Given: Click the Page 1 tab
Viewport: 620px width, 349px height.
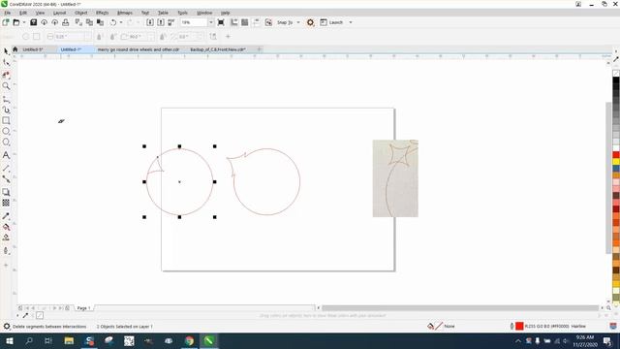Looking at the screenshot, I should [x=83, y=308].
